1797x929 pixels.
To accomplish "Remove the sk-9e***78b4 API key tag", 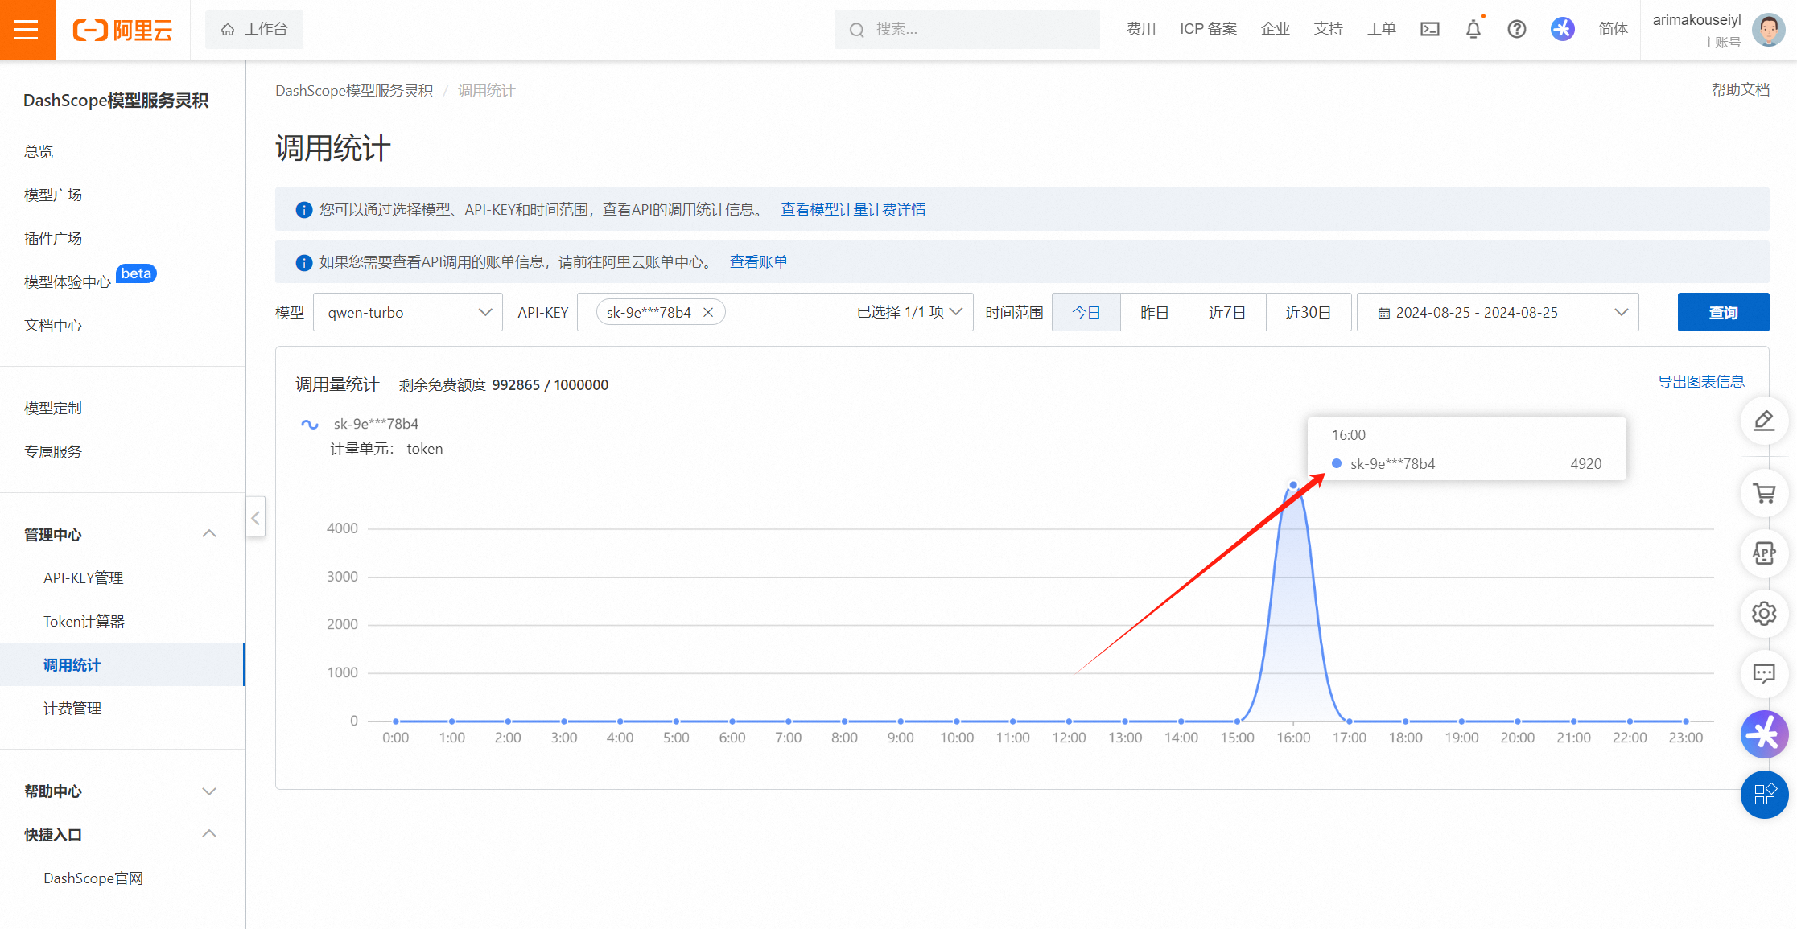I will click(x=708, y=312).
